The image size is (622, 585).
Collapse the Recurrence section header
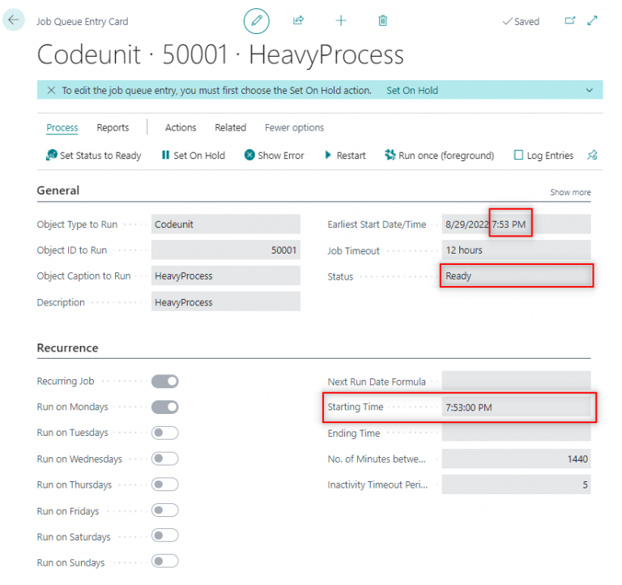(x=67, y=348)
